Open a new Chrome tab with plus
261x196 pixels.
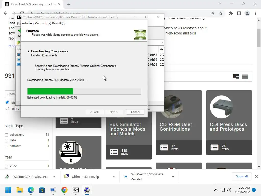tap(69, 4)
